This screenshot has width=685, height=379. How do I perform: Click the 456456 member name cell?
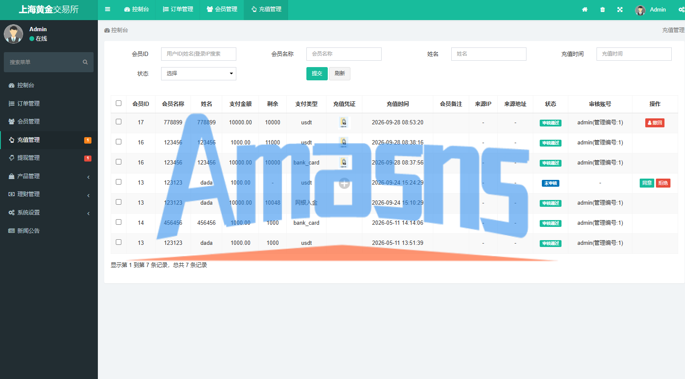[x=173, y=223]
